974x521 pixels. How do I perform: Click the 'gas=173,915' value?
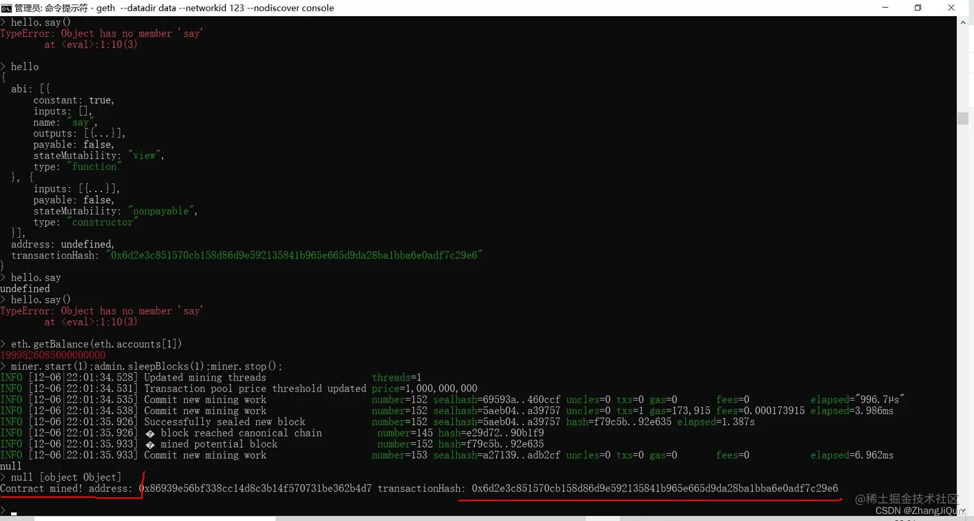tap(680, 411)
